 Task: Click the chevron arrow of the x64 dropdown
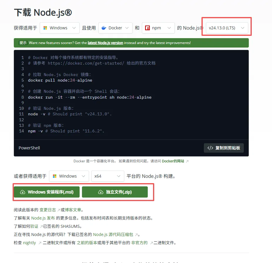tap(119, 176)
